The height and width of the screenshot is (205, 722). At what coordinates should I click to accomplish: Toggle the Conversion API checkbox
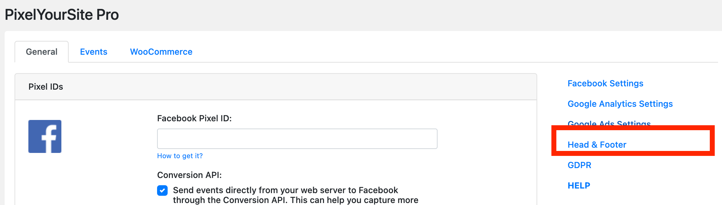162,190
